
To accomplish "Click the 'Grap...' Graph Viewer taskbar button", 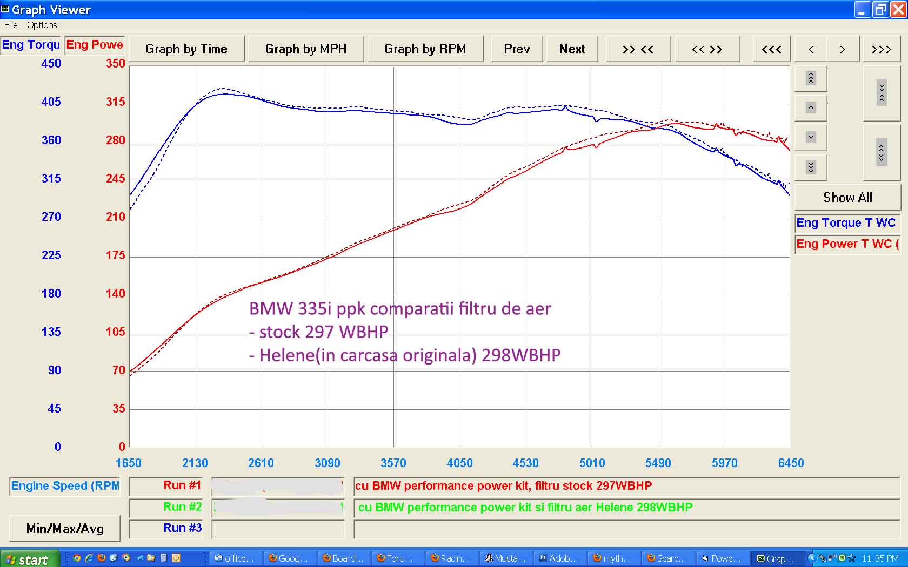I will point(777,558).
